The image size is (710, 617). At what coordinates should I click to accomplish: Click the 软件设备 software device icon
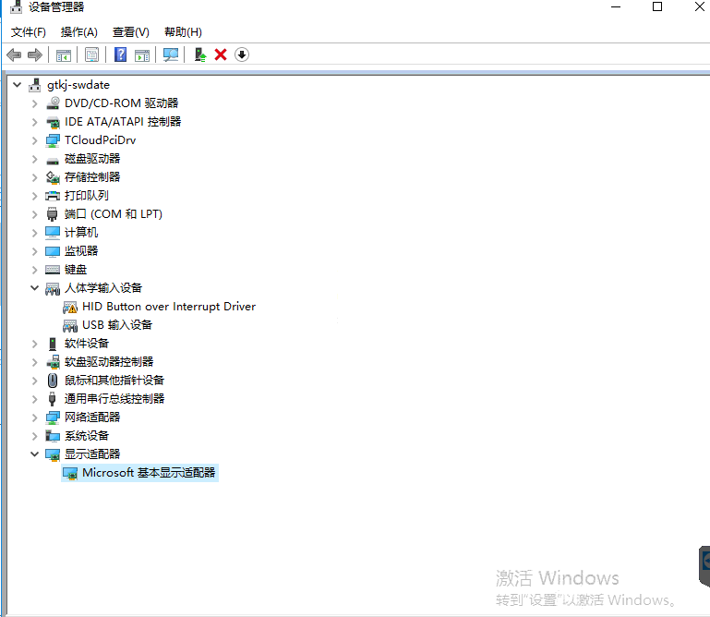(53, 344)
